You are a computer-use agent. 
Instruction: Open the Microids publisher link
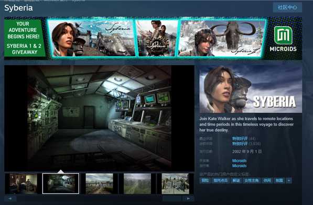[x=240, y=166]
